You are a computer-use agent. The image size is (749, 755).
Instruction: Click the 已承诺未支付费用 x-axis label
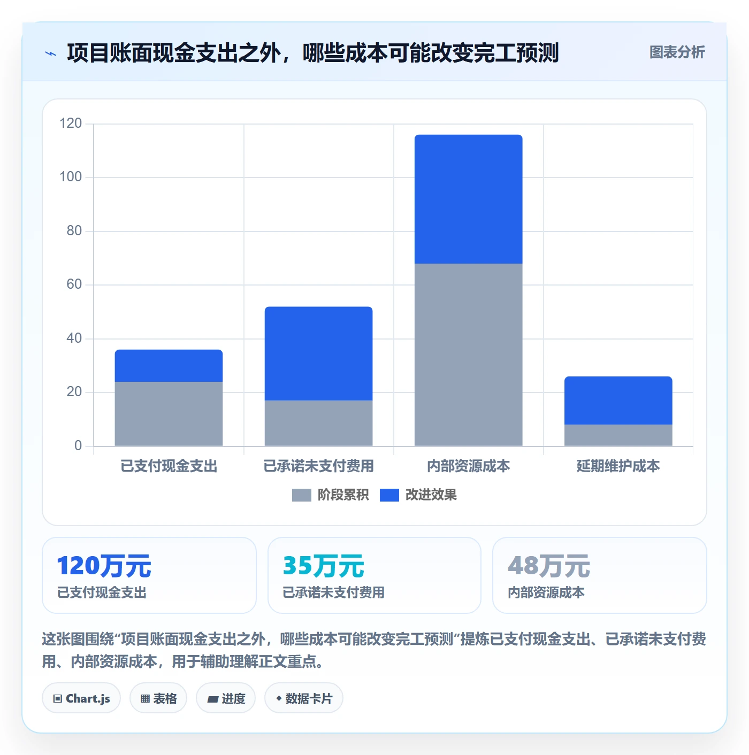coord(318,466)
